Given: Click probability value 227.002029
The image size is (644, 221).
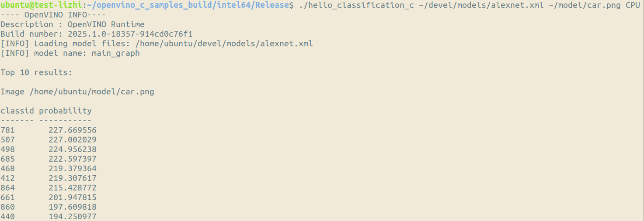Looking at the screenshot, I should (x=73, y=140).
